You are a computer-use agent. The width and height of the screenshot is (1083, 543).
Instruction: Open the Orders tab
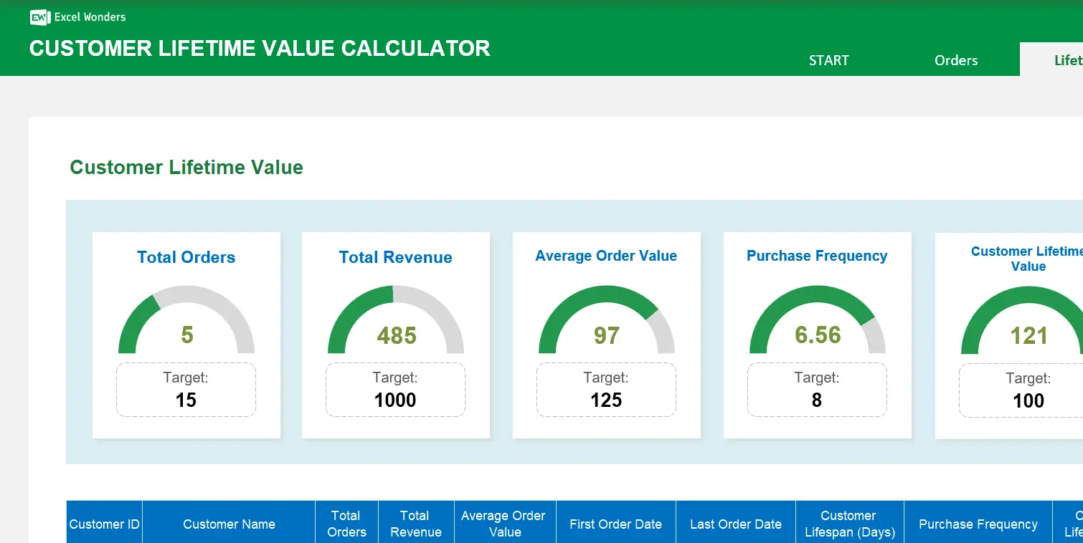coord(955,61)
